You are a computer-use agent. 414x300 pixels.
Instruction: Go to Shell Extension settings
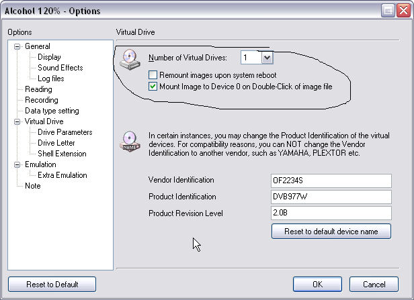pyautogui.click(x=61, y=154)
